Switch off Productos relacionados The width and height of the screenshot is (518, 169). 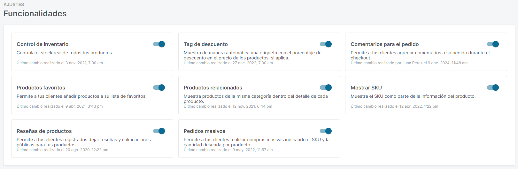point(326,88)
